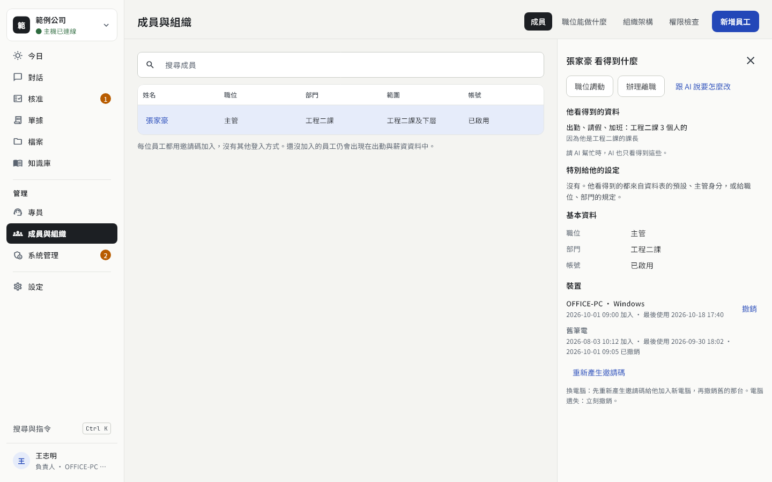
Task: Click the 辦理離職 button
Action: 641,86
